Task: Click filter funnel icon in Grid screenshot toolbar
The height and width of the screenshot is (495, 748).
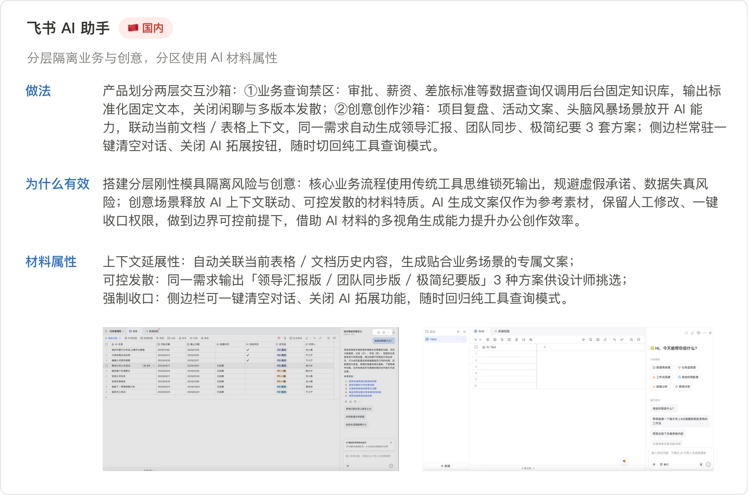Action: coord(502,340)
